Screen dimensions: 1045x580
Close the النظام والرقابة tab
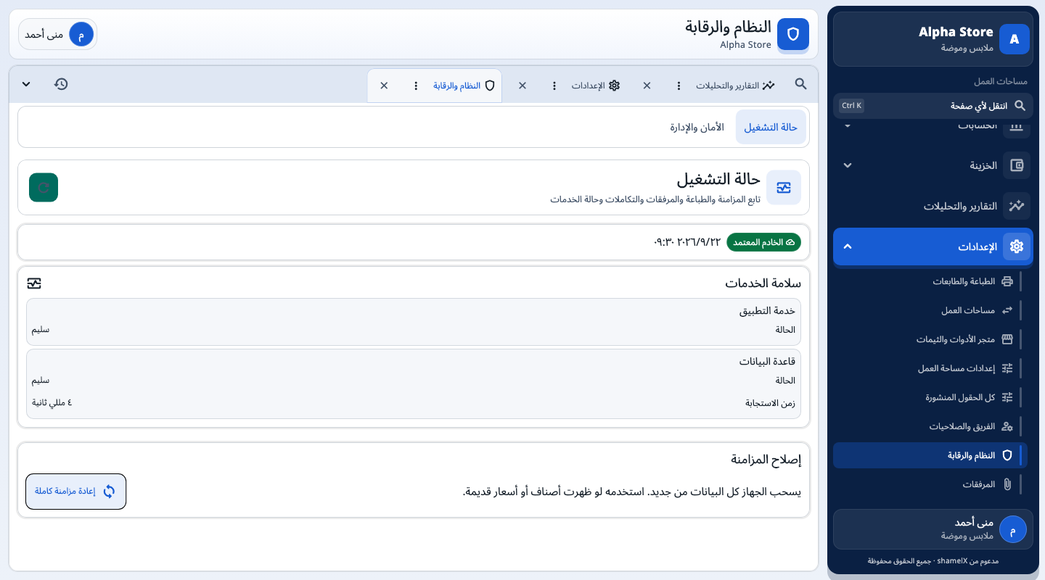(x=384, y=86)
